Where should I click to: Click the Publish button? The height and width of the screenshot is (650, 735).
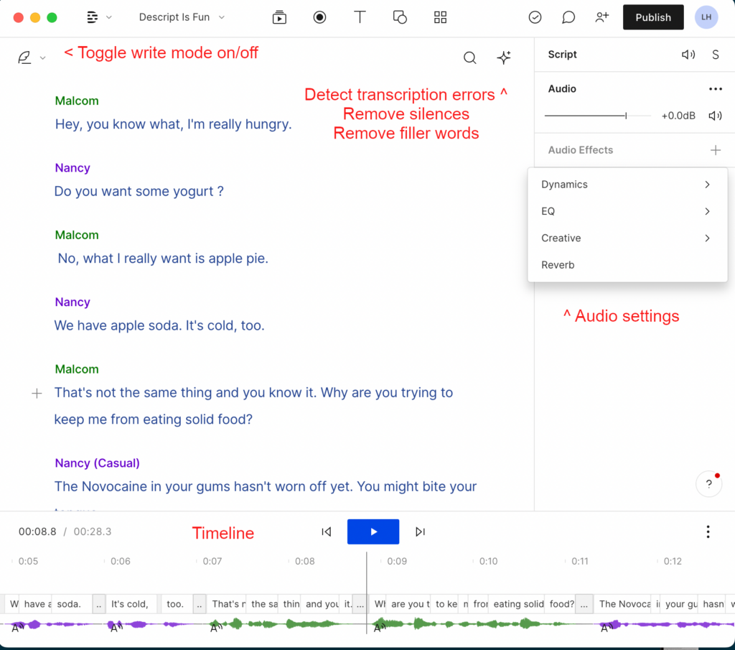coord(652,17)
